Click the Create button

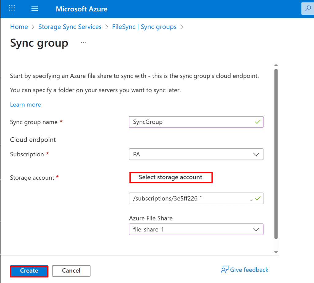[x=29, y=271]
